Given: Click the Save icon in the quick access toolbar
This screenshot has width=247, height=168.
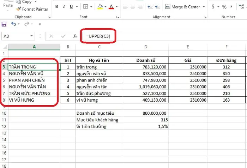Looking at the screenshot, I should coord(4,24).
